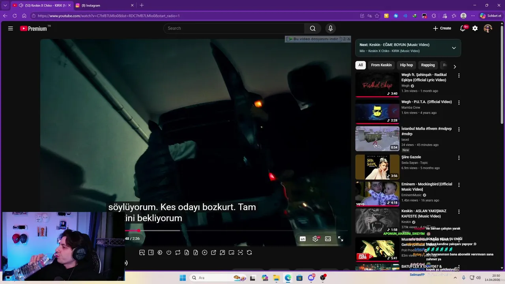Select the Rapping filter chip

(x=428, y=65)
